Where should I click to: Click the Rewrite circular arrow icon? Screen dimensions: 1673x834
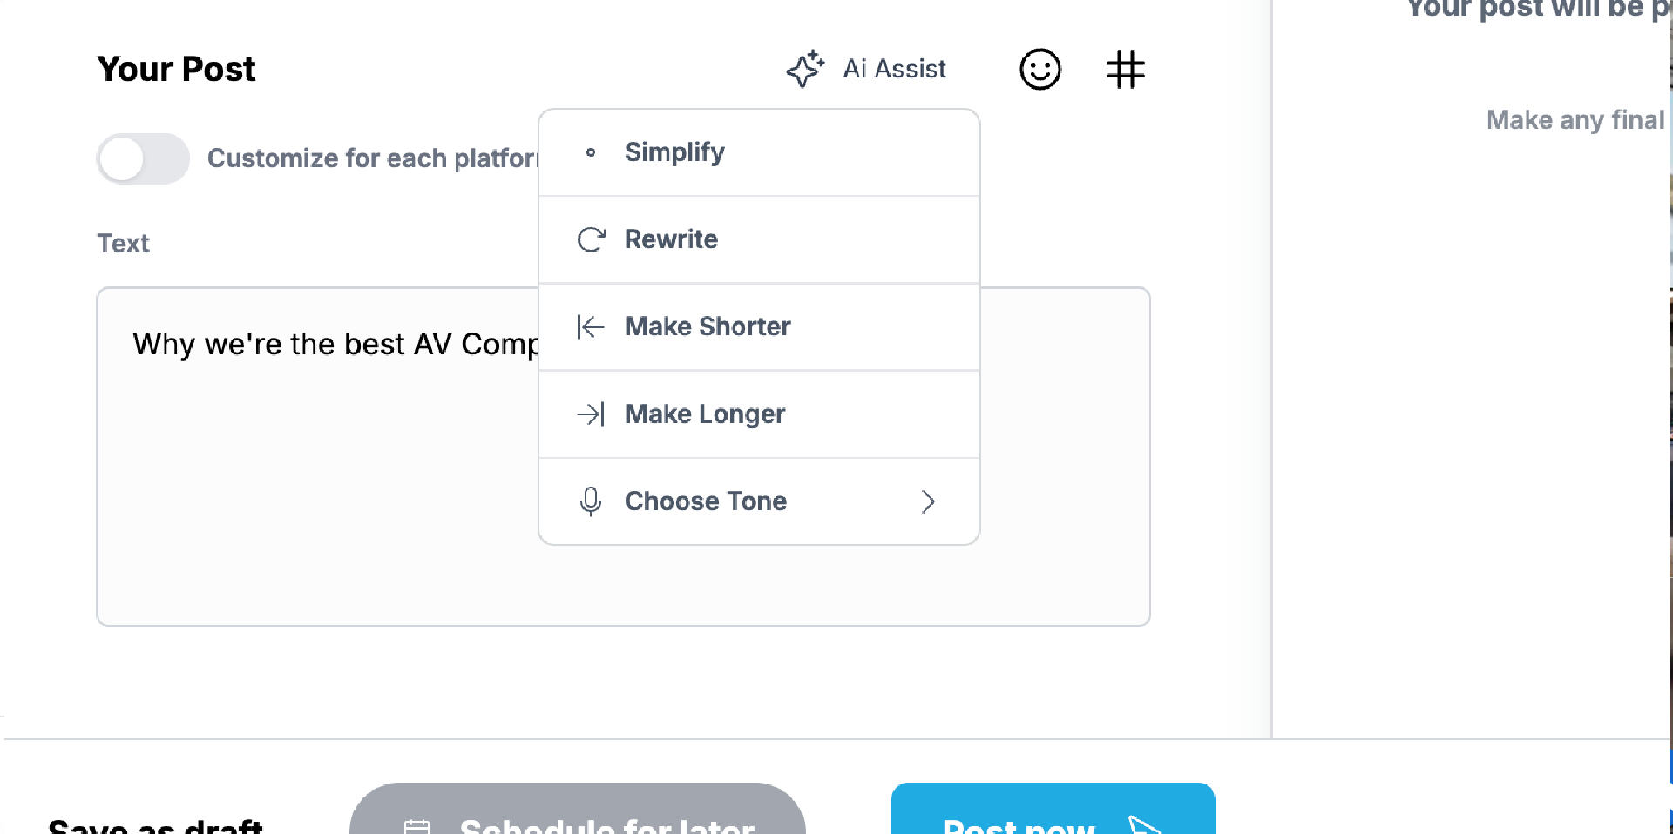(x=592, y=239)
